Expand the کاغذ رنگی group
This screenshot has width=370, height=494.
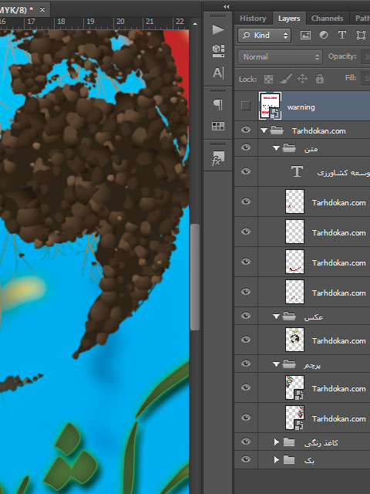[277, 442]
